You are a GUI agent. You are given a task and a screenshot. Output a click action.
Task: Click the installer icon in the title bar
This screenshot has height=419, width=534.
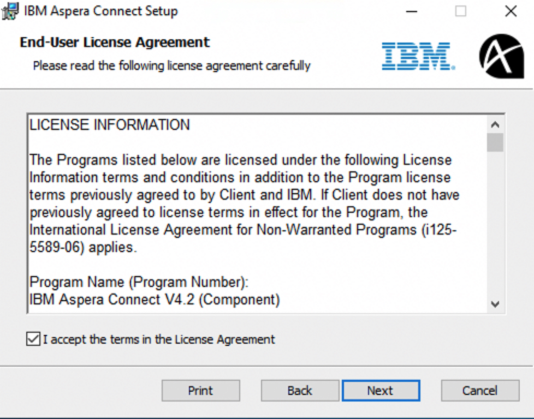pos(10,11)
